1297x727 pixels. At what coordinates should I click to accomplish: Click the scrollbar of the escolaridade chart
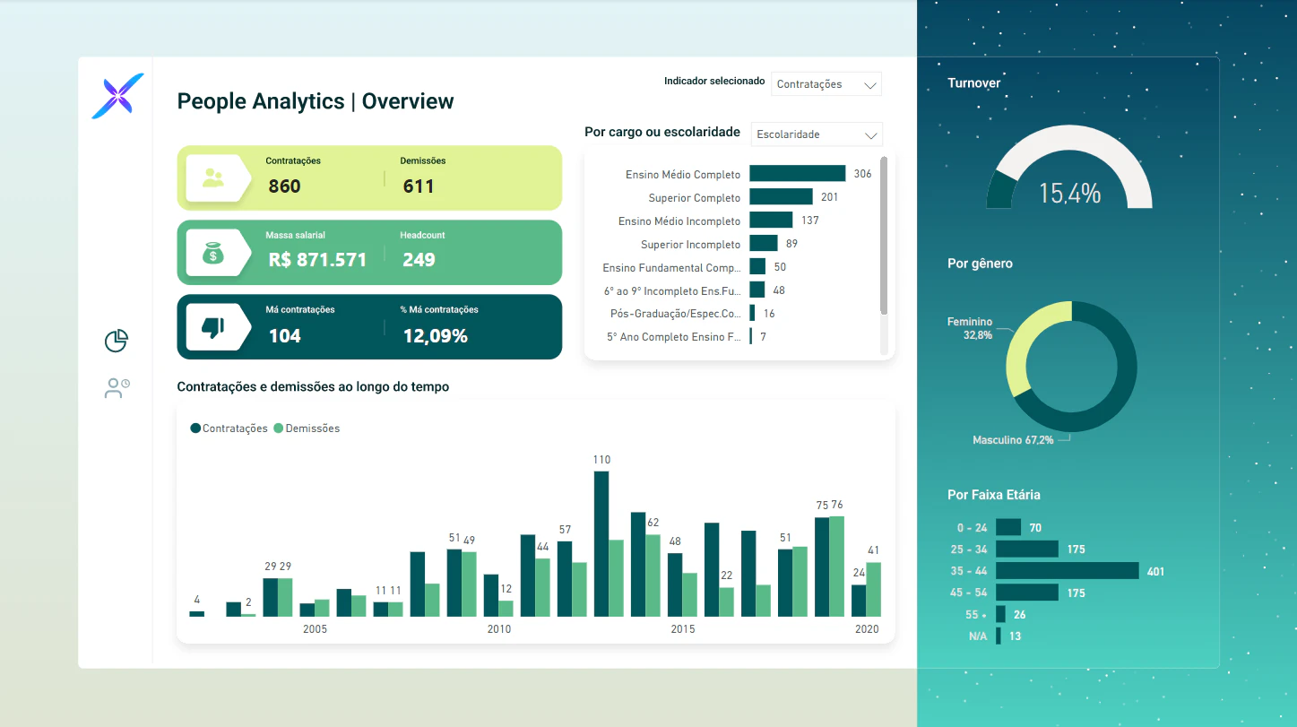884,236
